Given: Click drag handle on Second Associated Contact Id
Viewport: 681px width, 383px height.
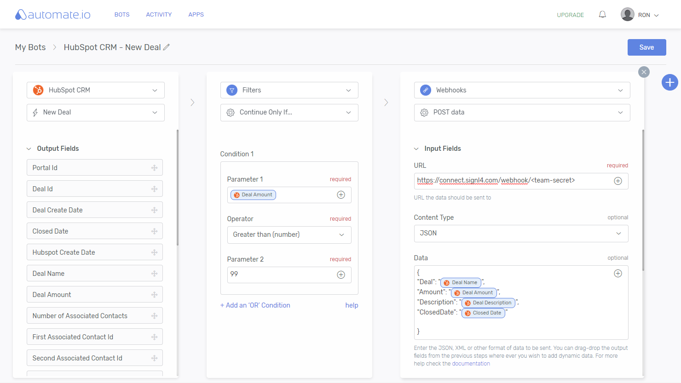Looking at the screenshot, I should point(155,358).
